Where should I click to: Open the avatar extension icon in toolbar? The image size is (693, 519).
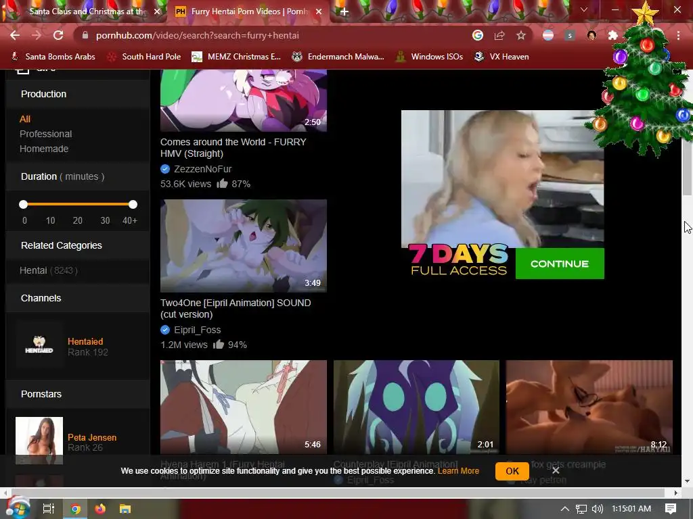591,35
